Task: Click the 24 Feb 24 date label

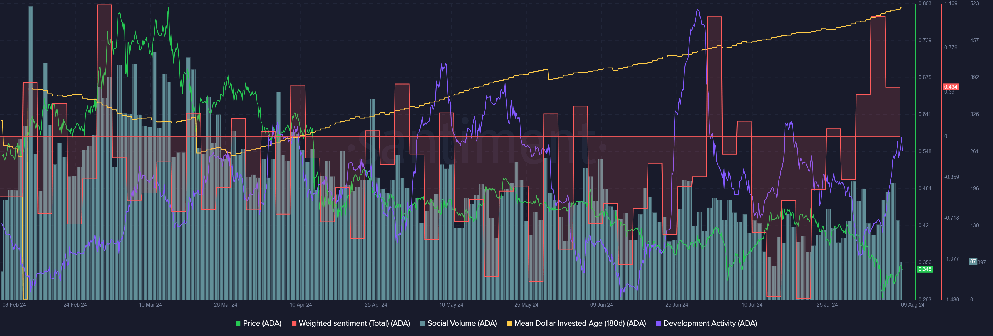Action: (x=75, y=305)
